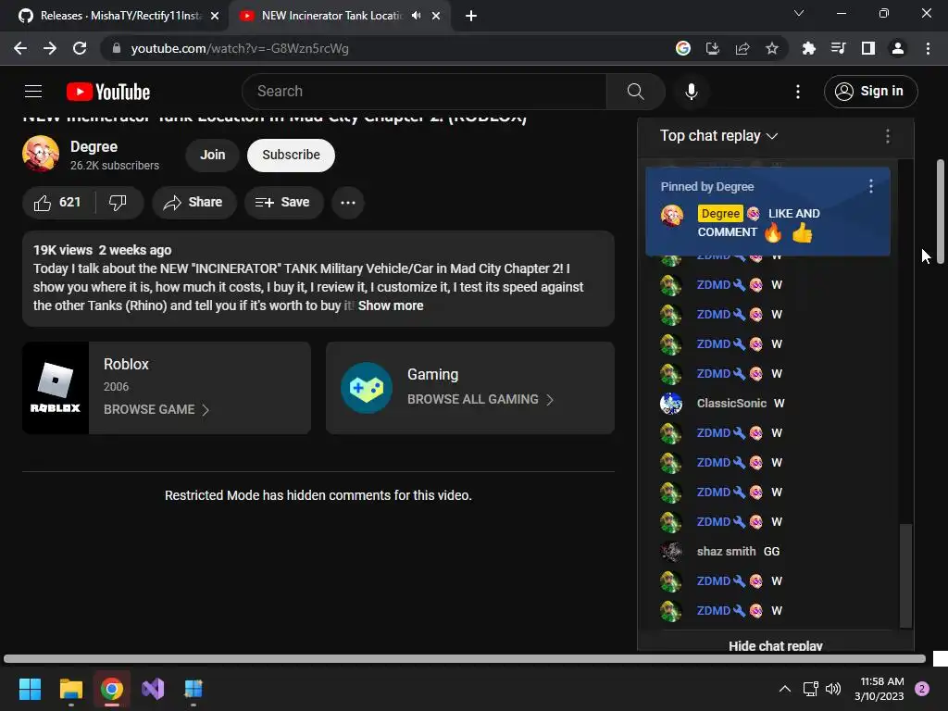Open Chrome extensions puzzle icon
This screenshot has height=711, width=948.
[x=808, y=48]
